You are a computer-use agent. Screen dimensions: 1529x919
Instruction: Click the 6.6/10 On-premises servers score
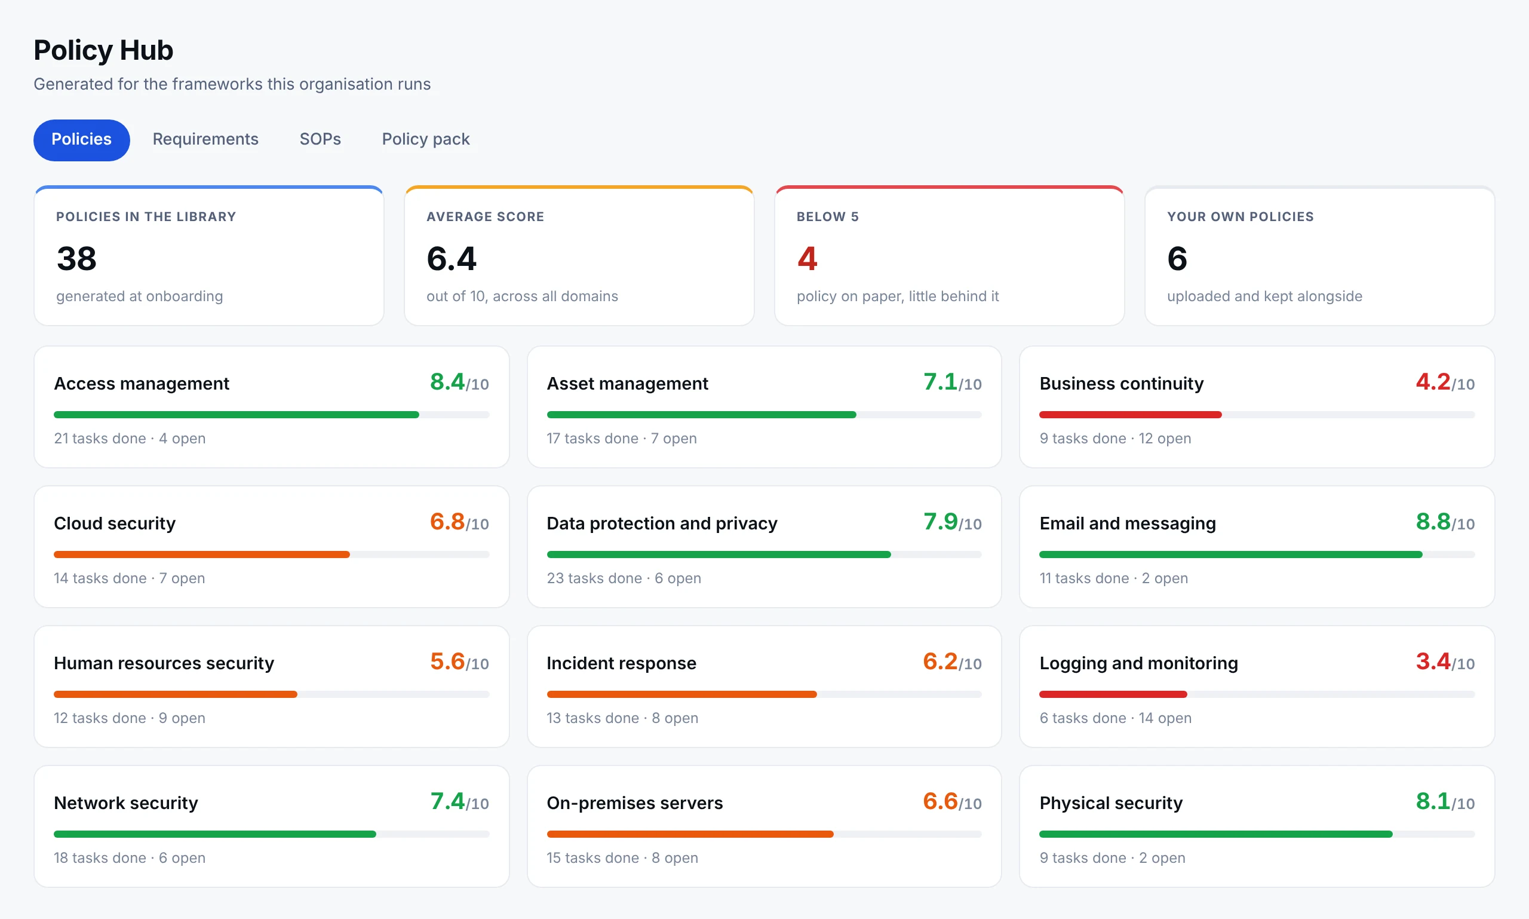[952, 802]
